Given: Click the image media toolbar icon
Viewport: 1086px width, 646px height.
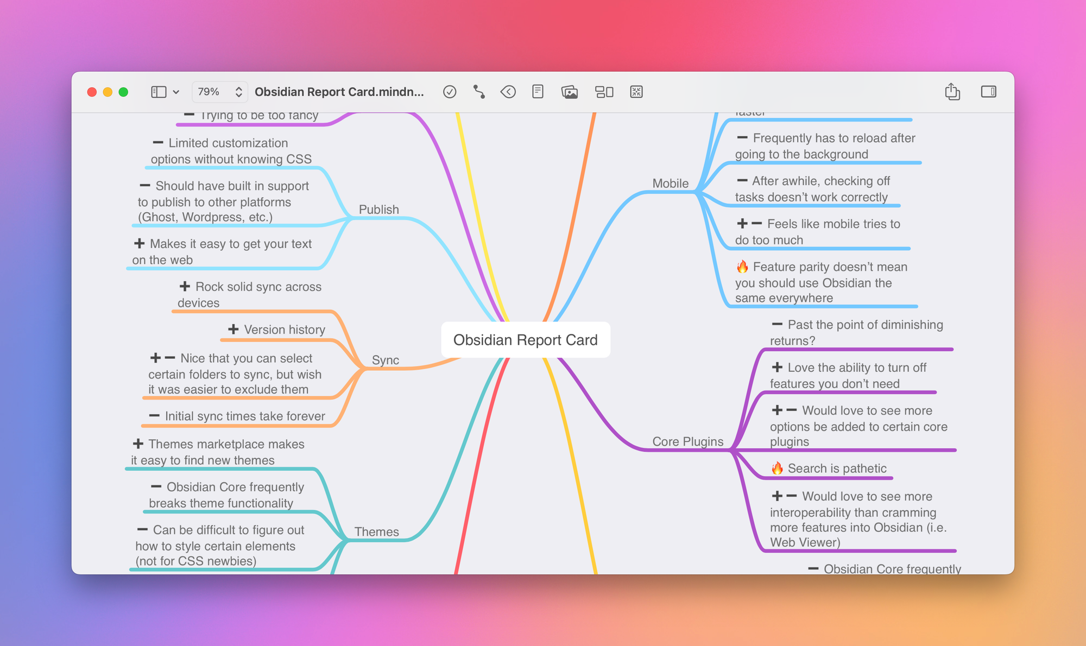Looking at the screenshot, I should click(569, 92).
